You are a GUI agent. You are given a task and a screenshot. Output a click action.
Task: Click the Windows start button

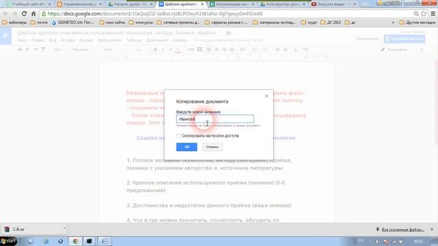coord(8,241)
